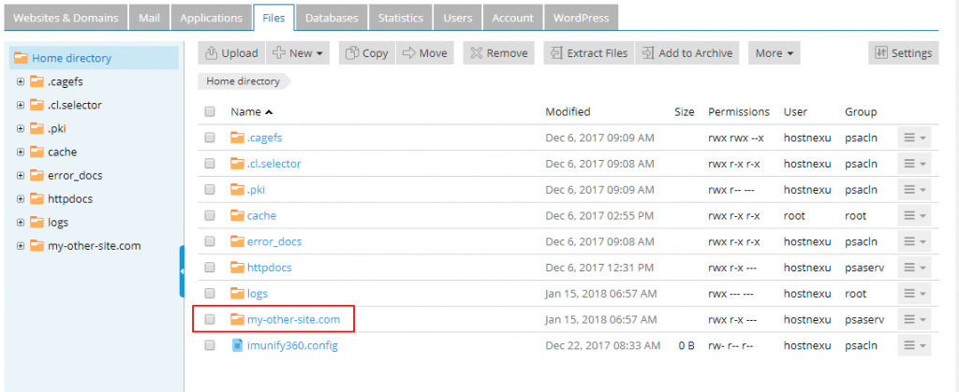Switch to the Databases tab
The image size is (959, 392).
click(331, 18)
